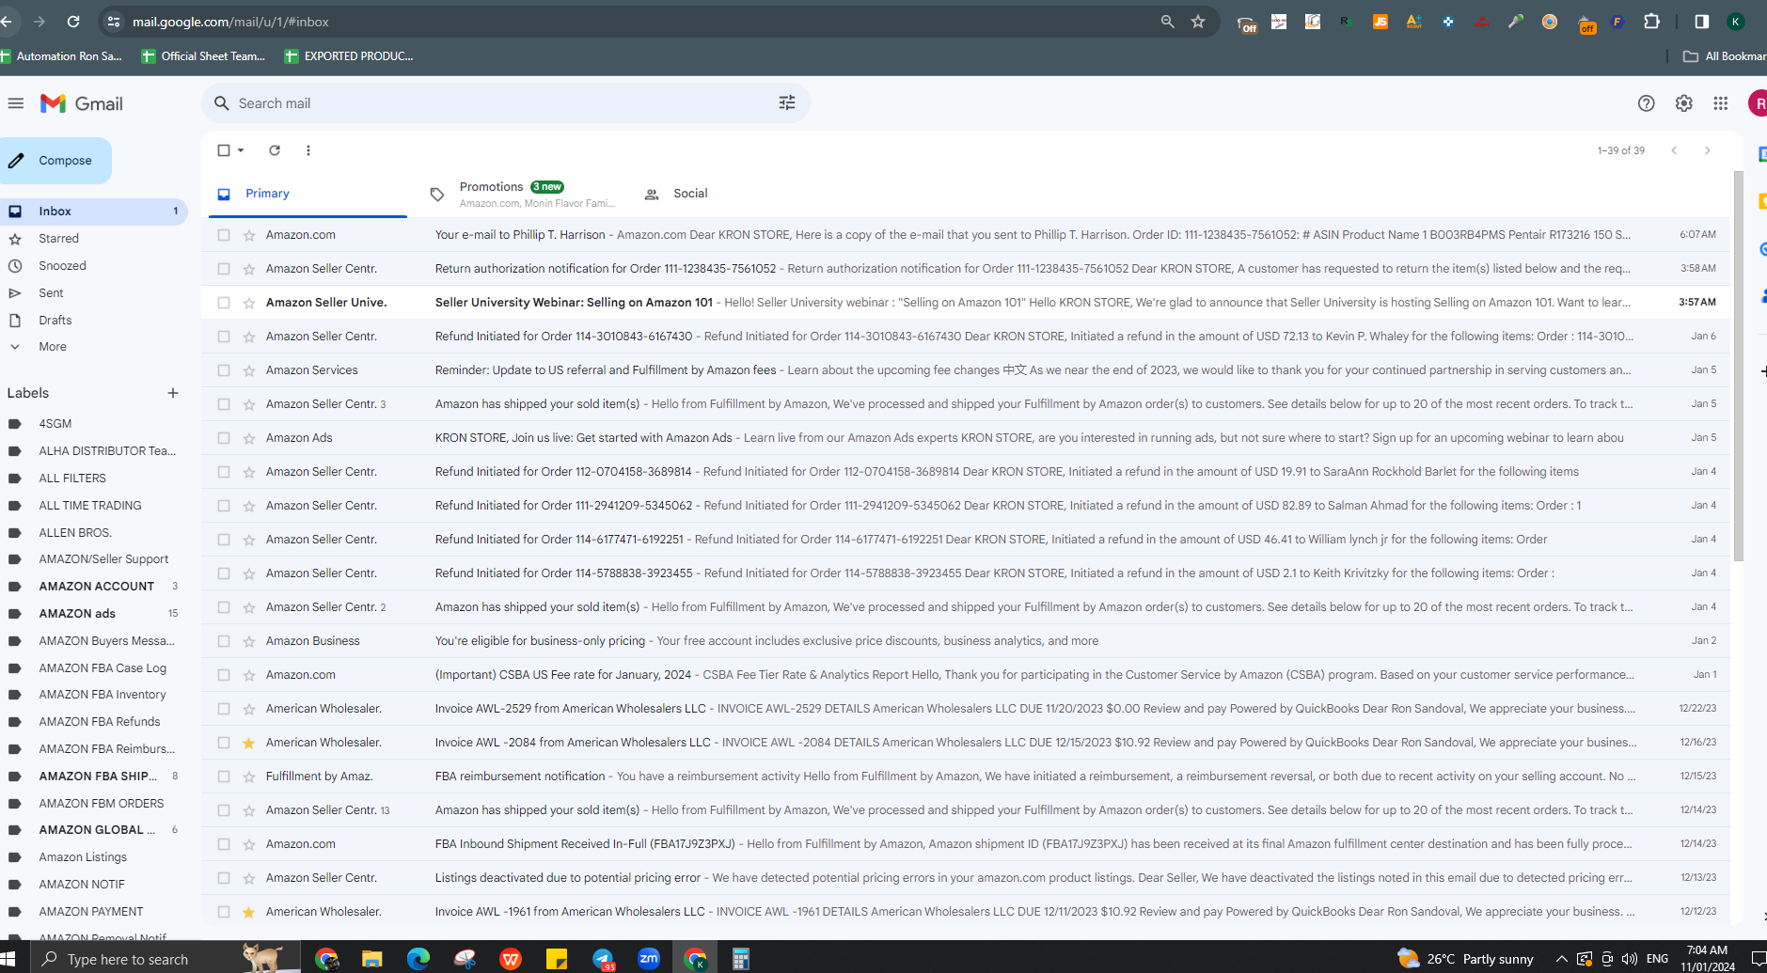
Task: Open Automation Ron Sa... bookmark
Action: (62, 56)
